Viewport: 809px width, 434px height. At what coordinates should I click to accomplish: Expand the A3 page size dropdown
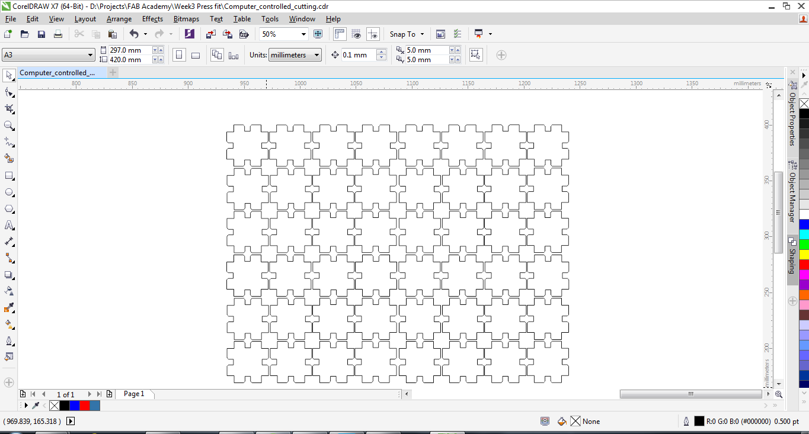coord(90,55)
